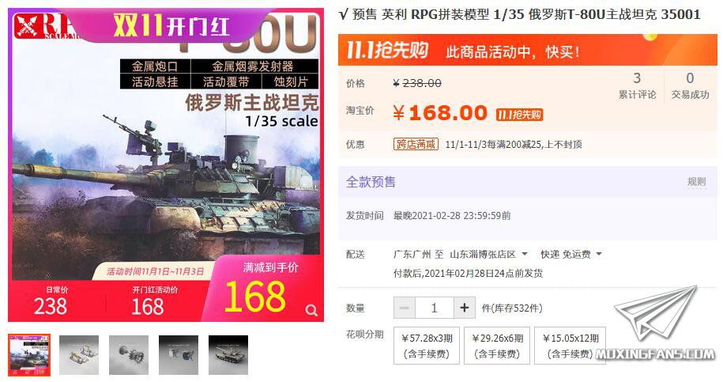The image size is (723, 382).
Task: Open the 规则 presale rules link
Action: 696,182
